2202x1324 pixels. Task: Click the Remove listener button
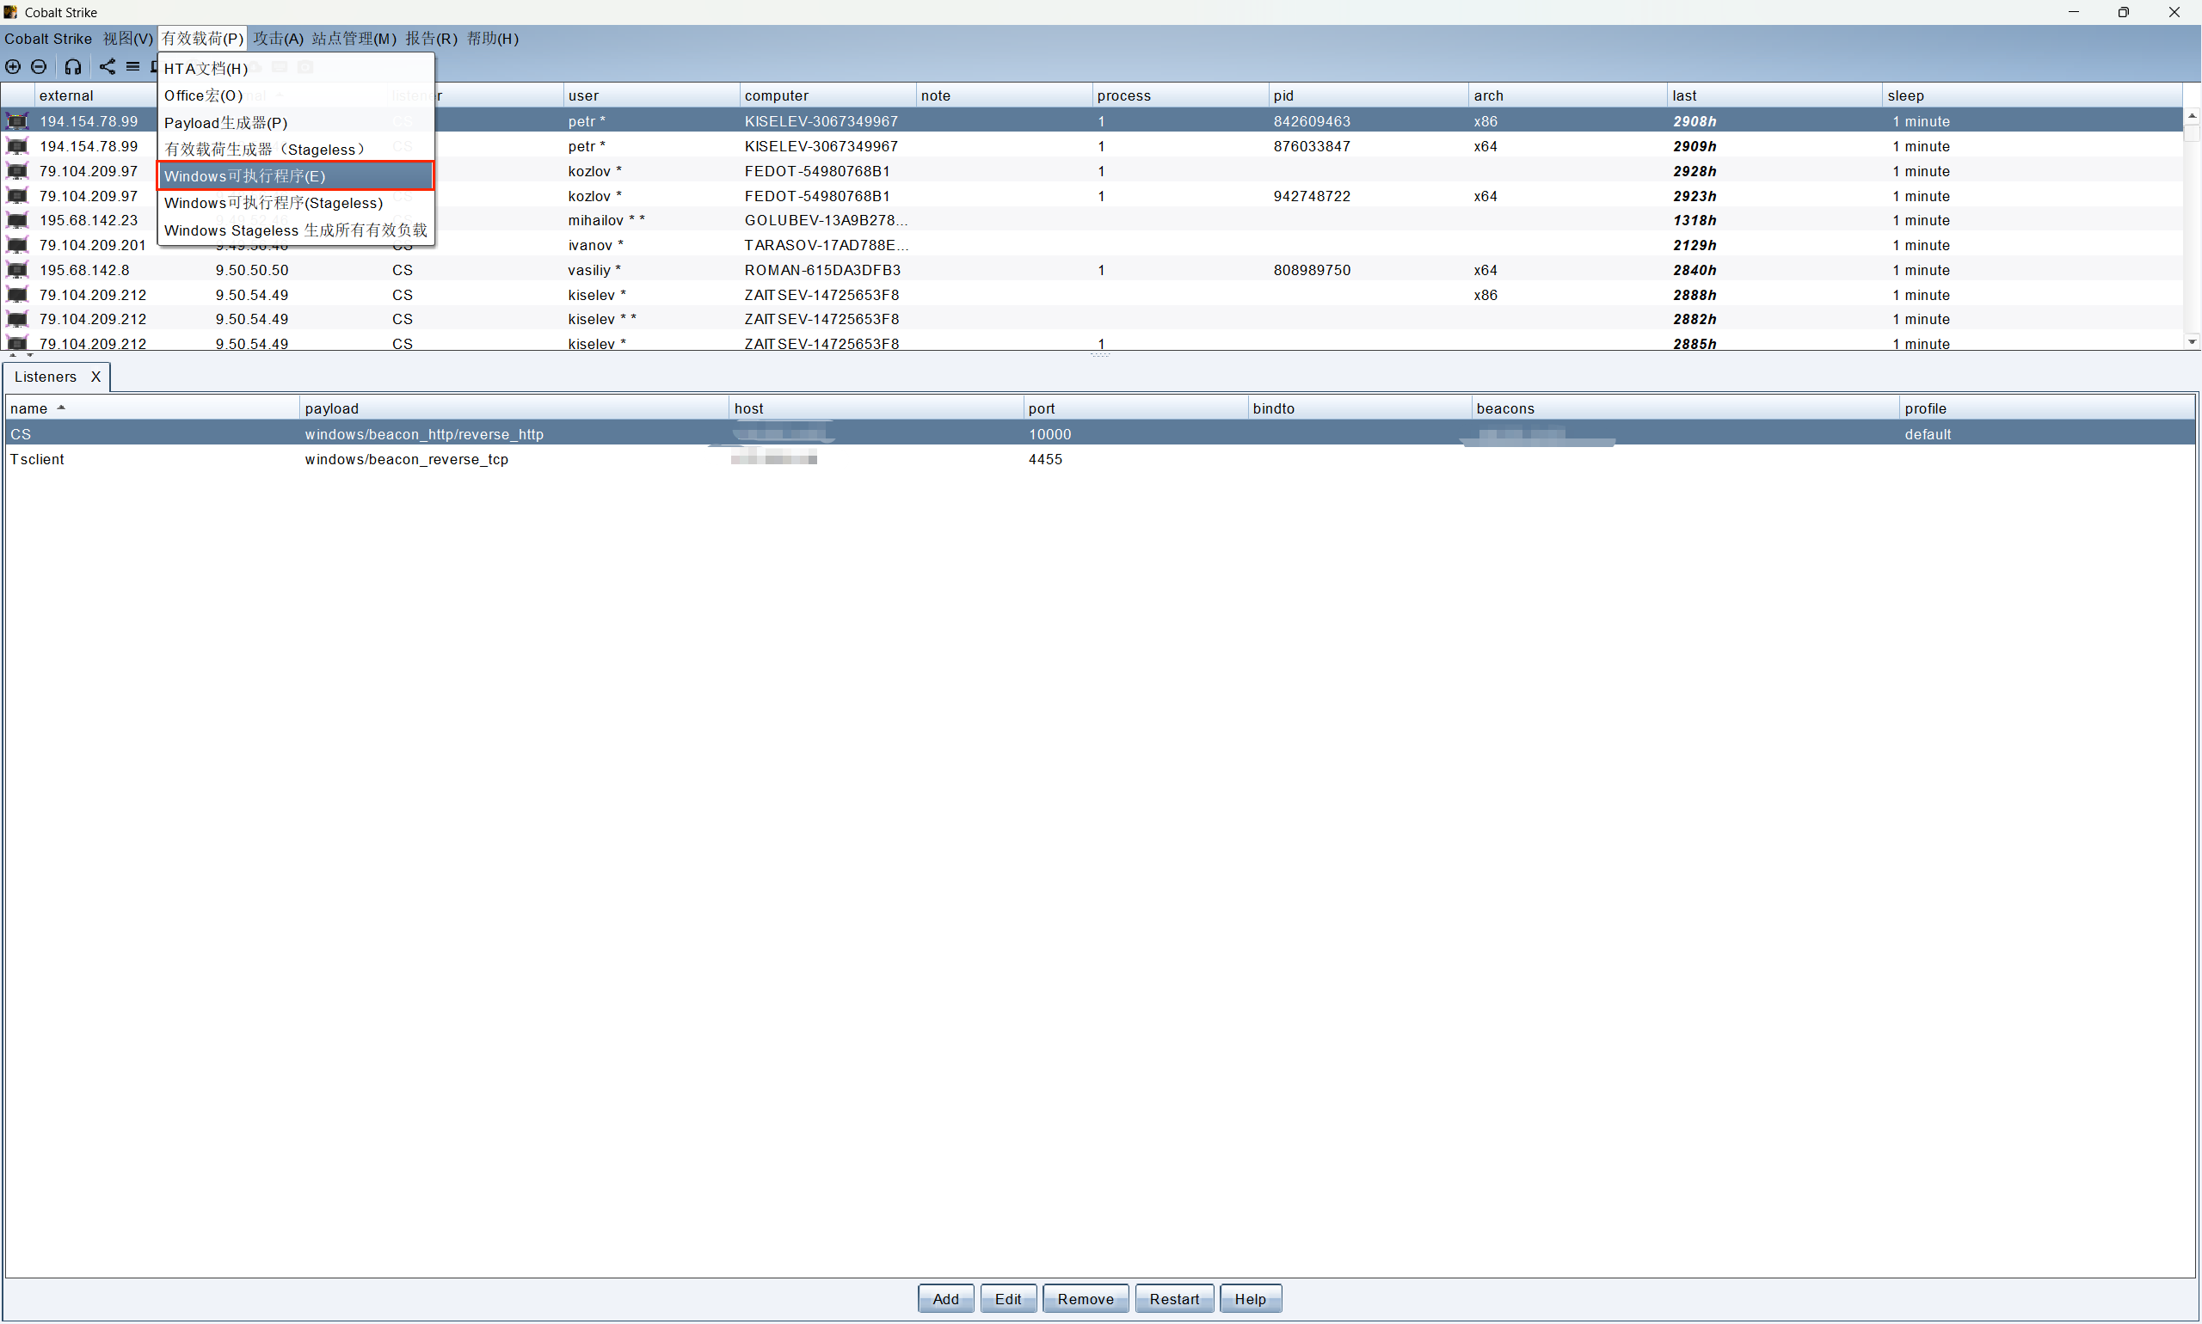click(1086, 1299)
